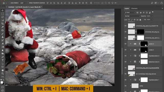Lock position of the layer
The image size is (164, 92).
click(x=135, y=20)
